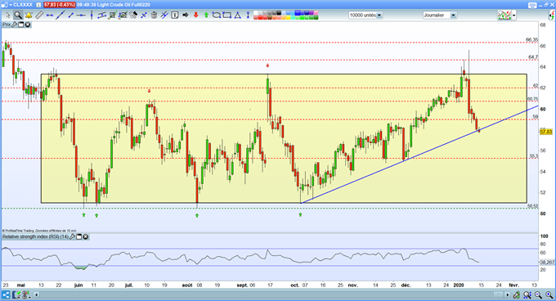The width and height of the screenshot is (556, 301).
Task: Activate the magnifier zoom tool
Action: tap(18, 16)
